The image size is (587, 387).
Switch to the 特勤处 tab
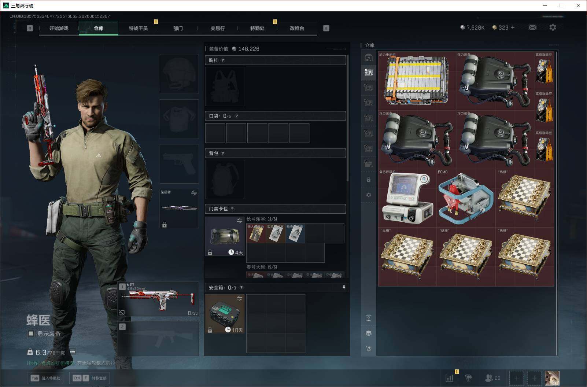257,28
